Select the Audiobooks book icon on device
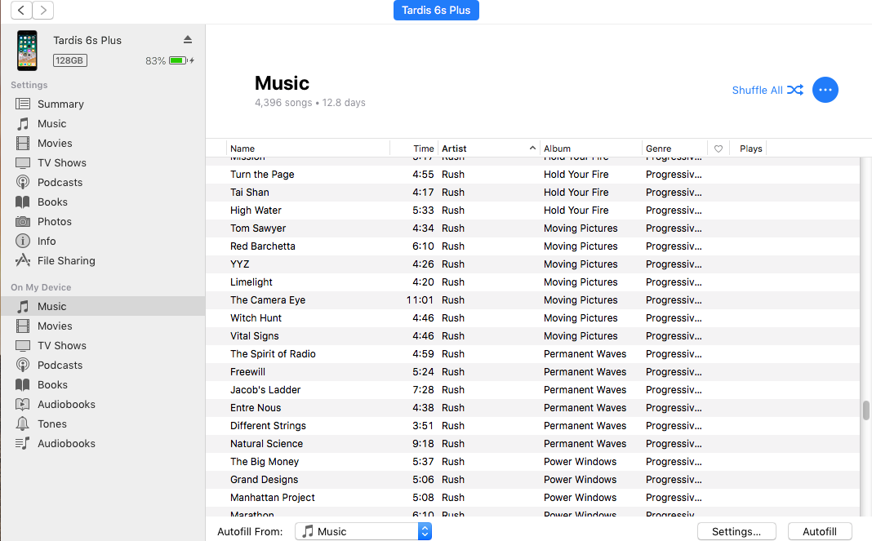 [23, 404]
